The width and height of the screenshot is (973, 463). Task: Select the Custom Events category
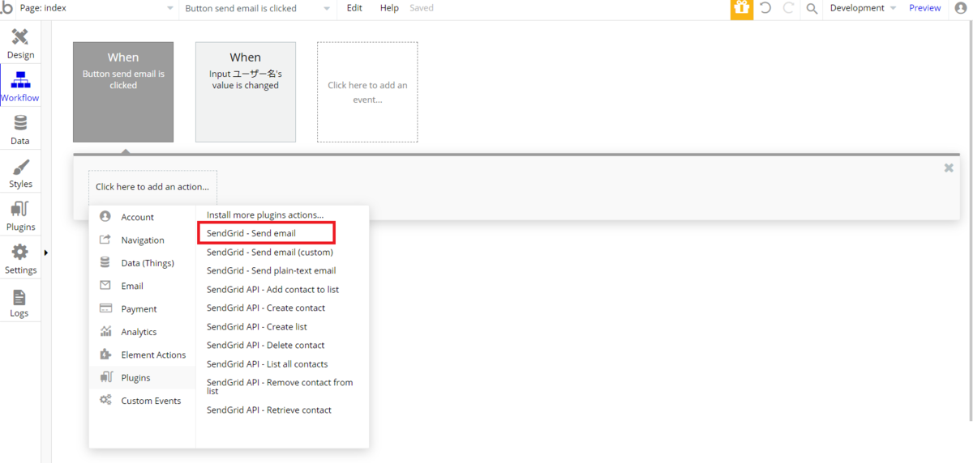(143, 401)
